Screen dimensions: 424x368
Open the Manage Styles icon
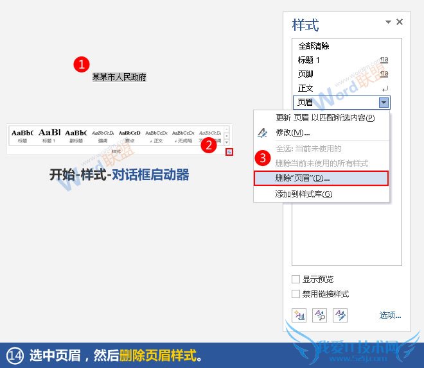tap(340, 315)
